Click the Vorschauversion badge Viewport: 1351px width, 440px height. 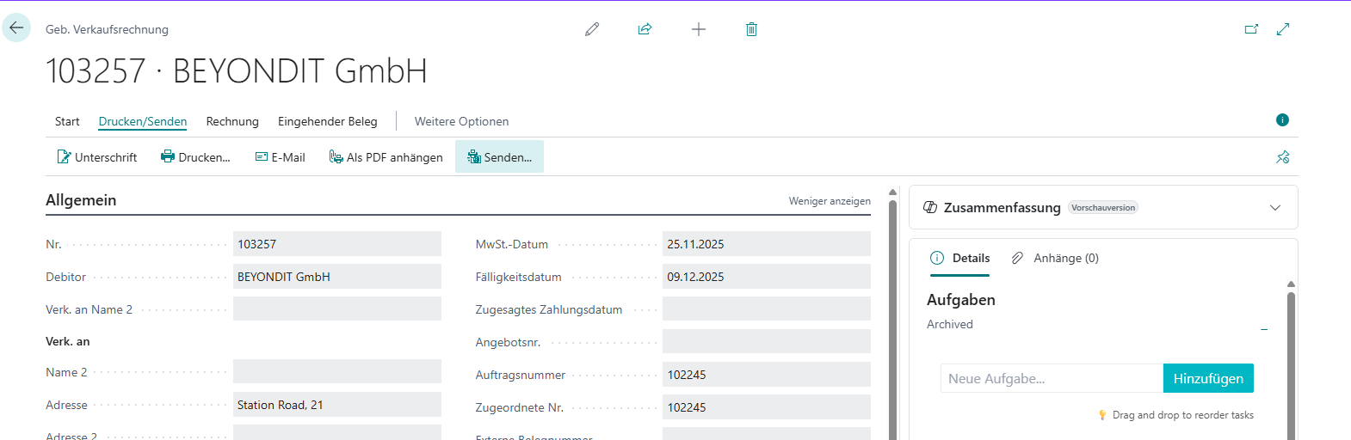coord(1103,208)
